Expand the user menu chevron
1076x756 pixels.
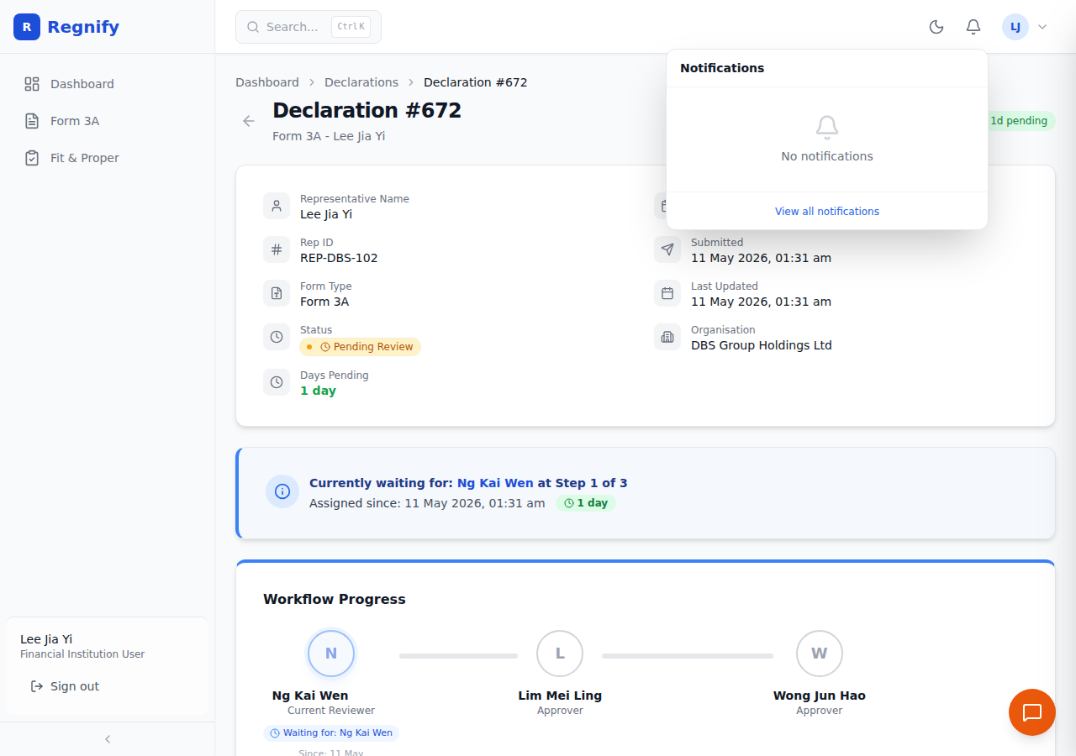click(x=1042, y=27)
